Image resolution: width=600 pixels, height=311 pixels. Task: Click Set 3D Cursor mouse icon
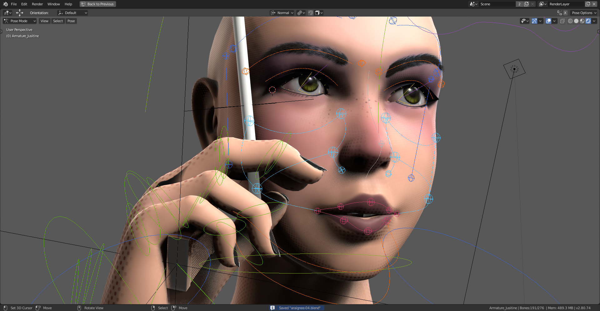[5, 308]
